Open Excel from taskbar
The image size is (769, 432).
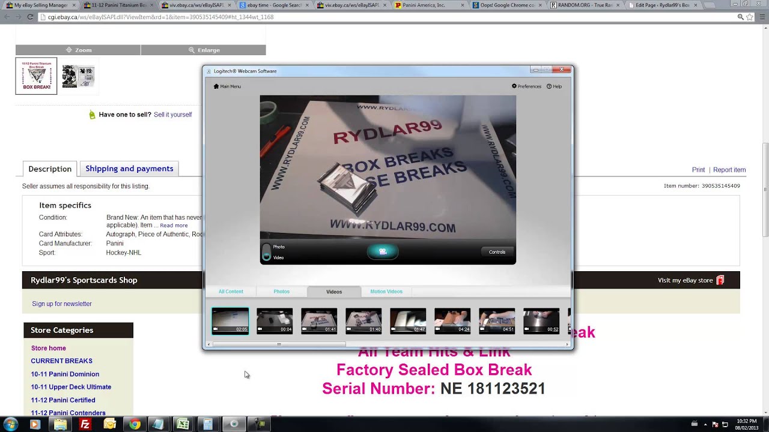pos(183,424)
